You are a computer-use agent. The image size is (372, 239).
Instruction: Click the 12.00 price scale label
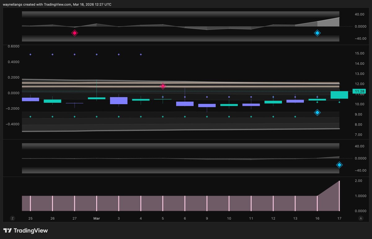point(359,84)
